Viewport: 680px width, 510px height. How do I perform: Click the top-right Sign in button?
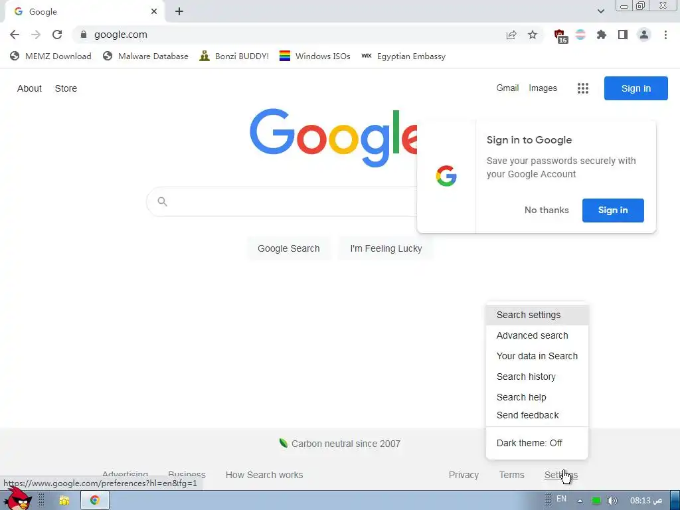636,88
